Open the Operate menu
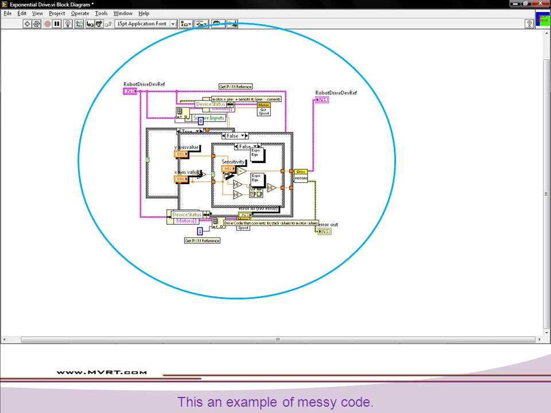 click(80, 13)
